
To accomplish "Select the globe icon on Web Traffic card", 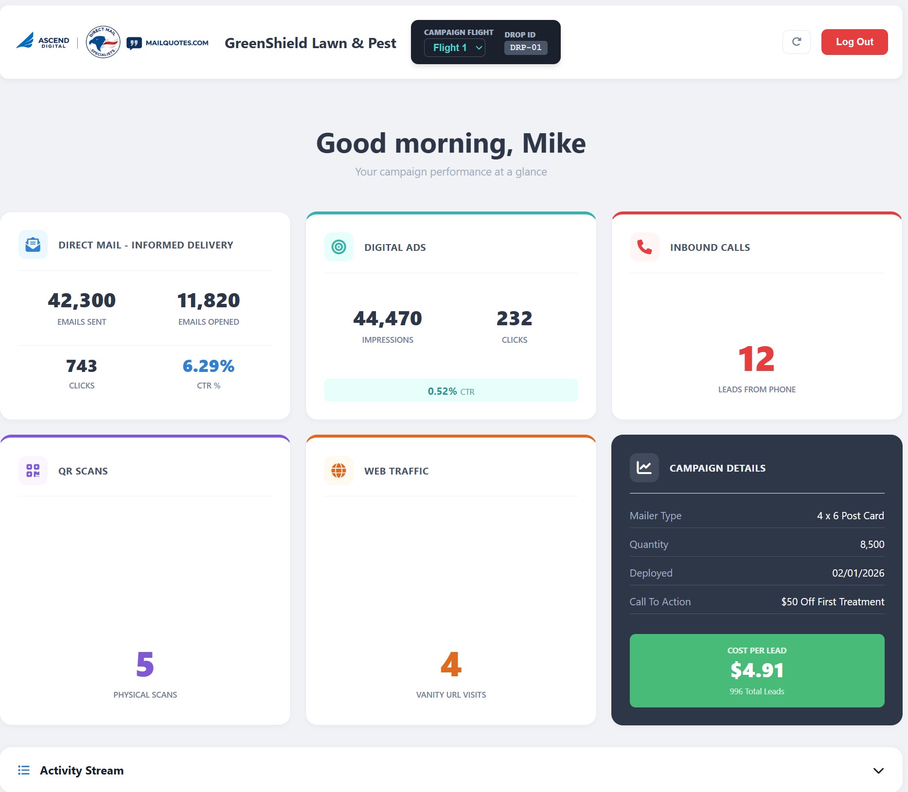I will coord(338,470).
